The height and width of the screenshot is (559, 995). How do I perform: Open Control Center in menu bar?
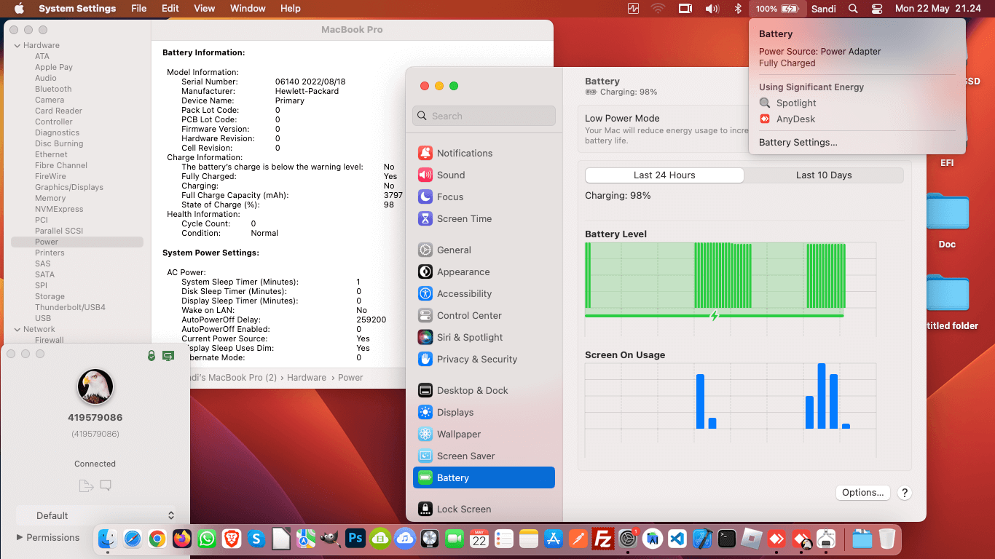pyautogui.click(x=876, y=9)
